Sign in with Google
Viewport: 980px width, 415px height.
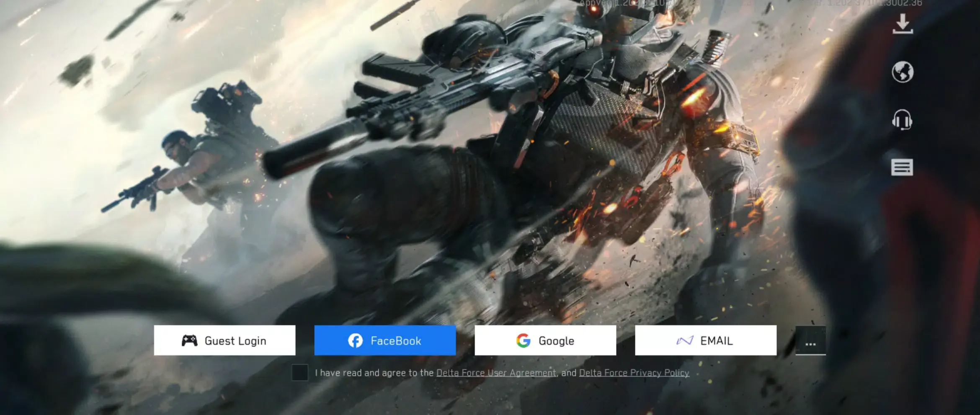pyautogui.click(x=544, y=340)
